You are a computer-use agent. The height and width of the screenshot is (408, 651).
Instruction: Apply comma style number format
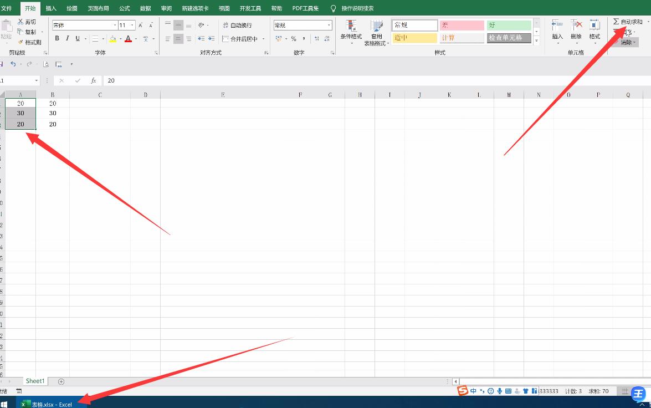[x=304, y=39]
